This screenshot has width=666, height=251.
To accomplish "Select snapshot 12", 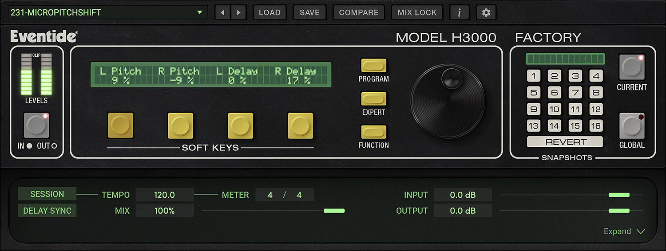I will pos(596,109).
